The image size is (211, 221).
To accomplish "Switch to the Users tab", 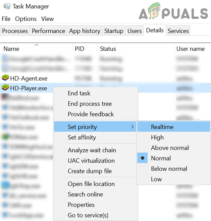I will 135,31.
